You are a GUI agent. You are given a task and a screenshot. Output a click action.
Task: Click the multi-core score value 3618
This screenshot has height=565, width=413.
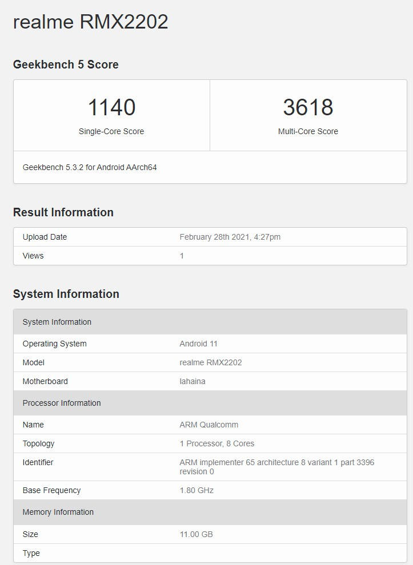pos(308,107)
